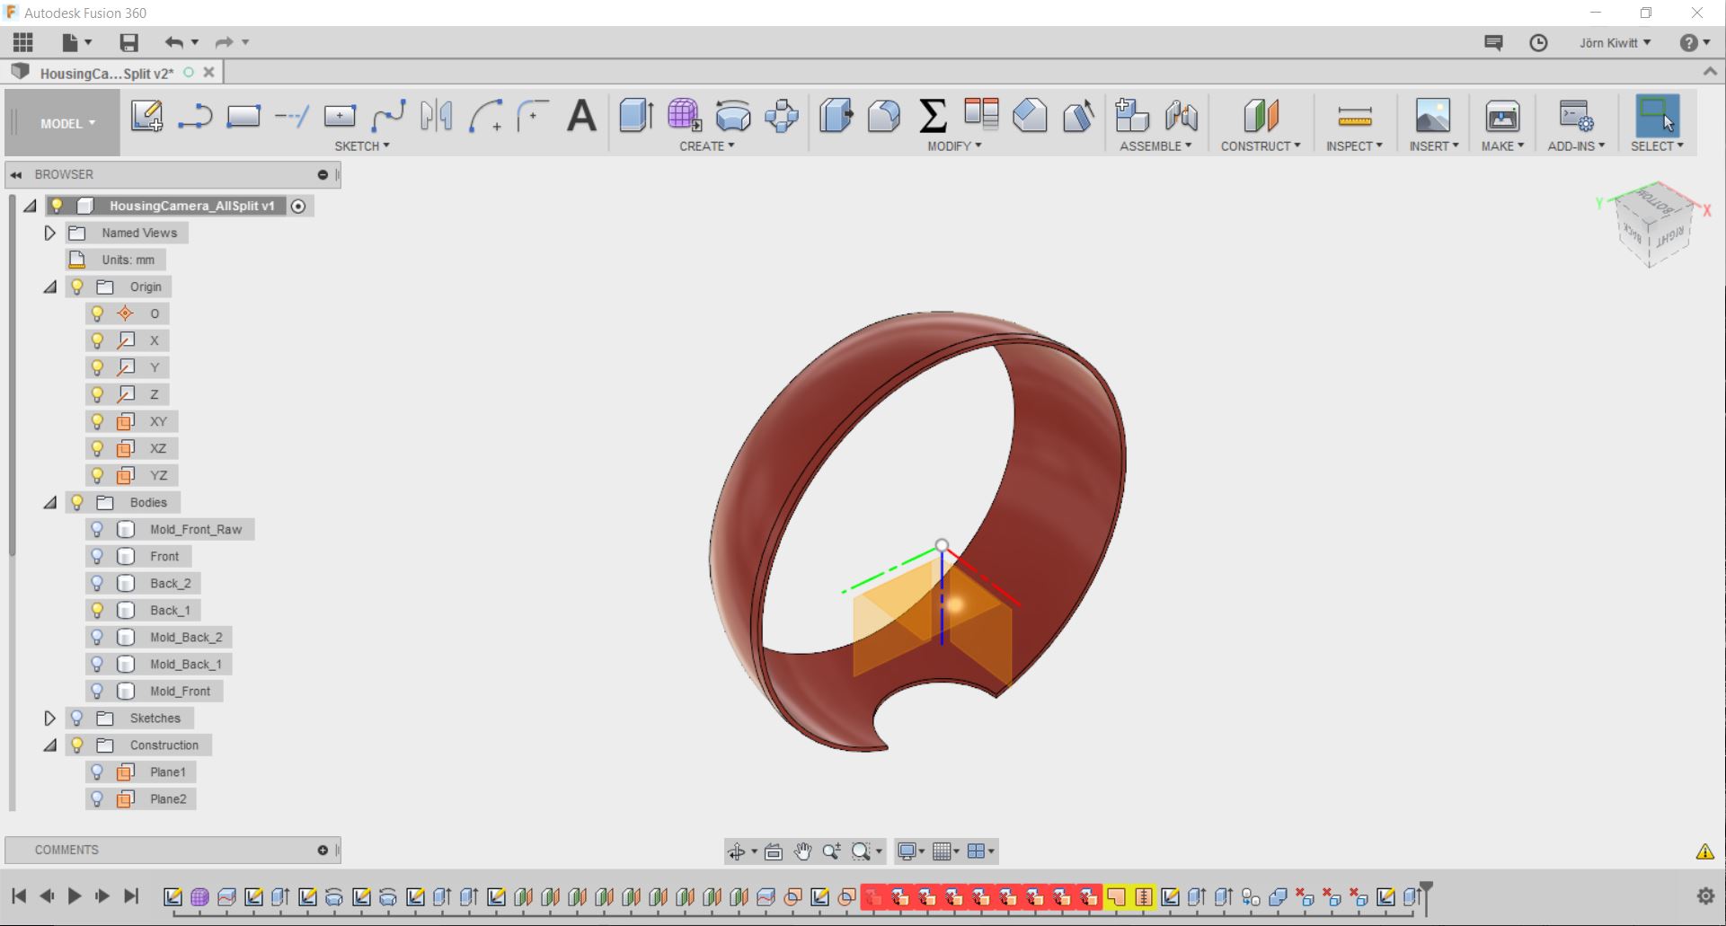1726x926 pixels.
Task: Select the Move/Copy tool
Action: coord(782,116)
